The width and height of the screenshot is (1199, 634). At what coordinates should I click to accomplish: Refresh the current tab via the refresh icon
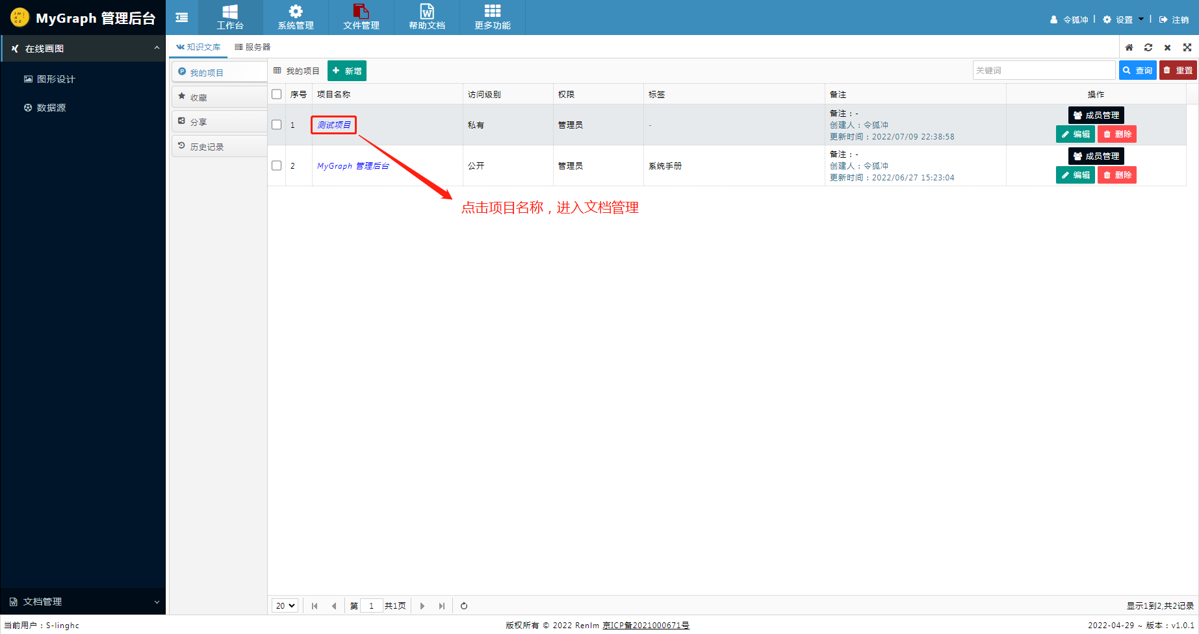pos(1148,47)
